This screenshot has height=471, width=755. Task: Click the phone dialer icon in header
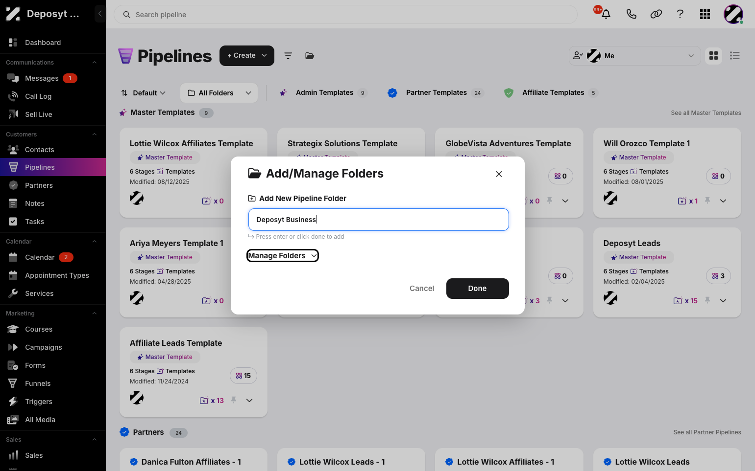631,14
